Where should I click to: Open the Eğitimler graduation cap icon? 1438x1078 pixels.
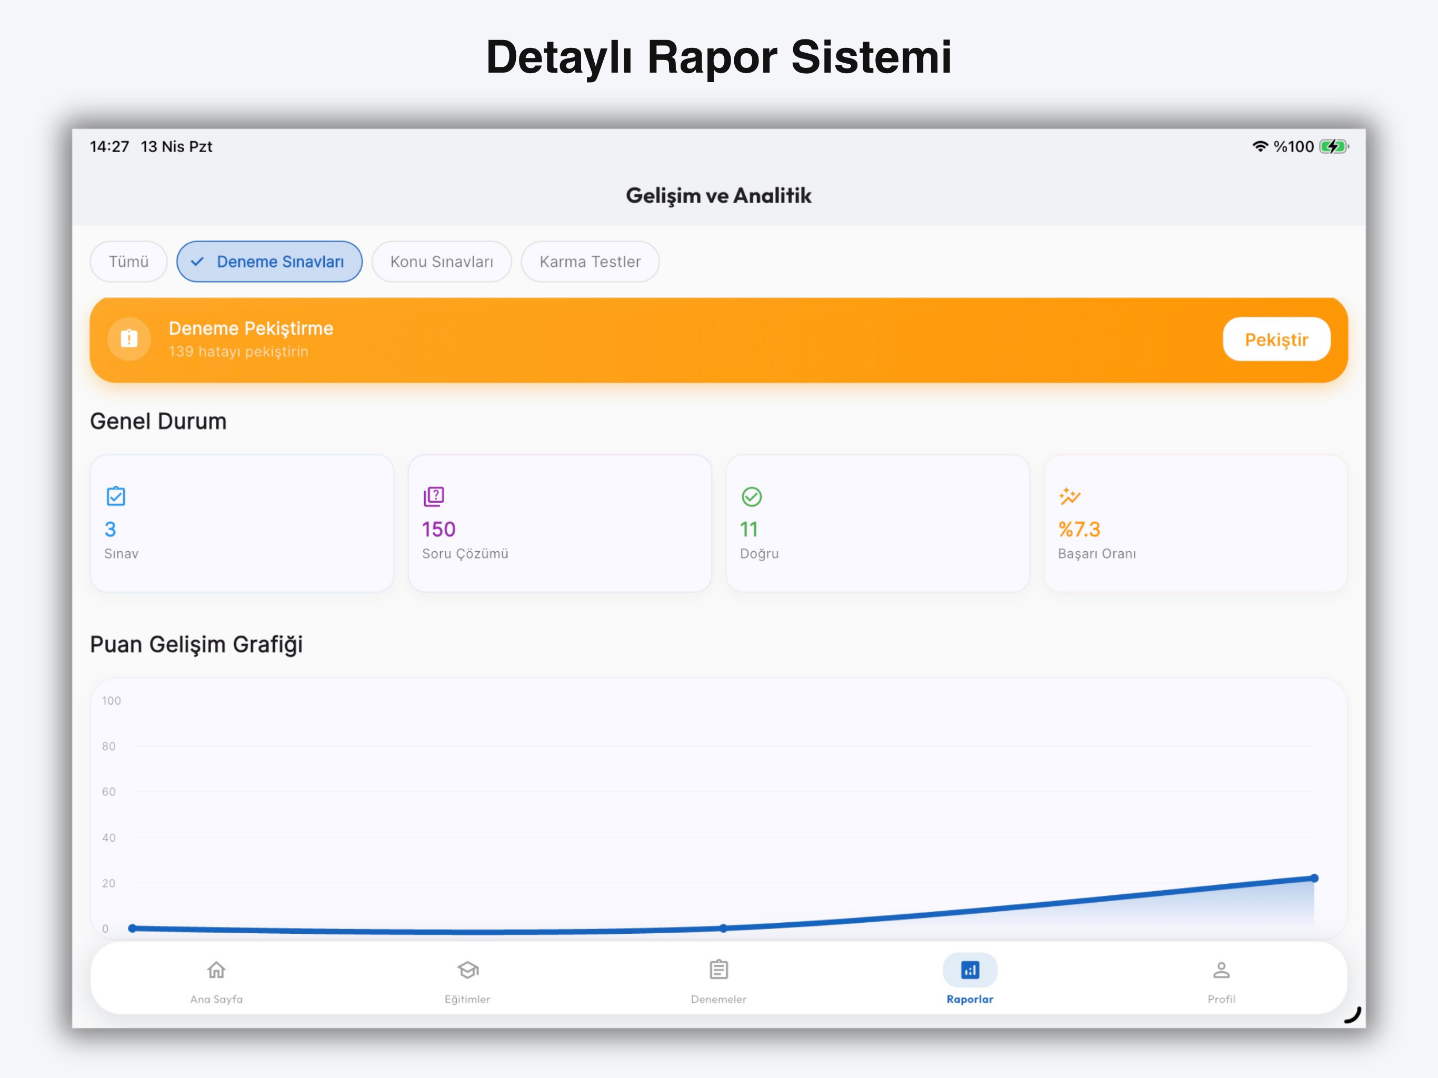pos(467,970)
